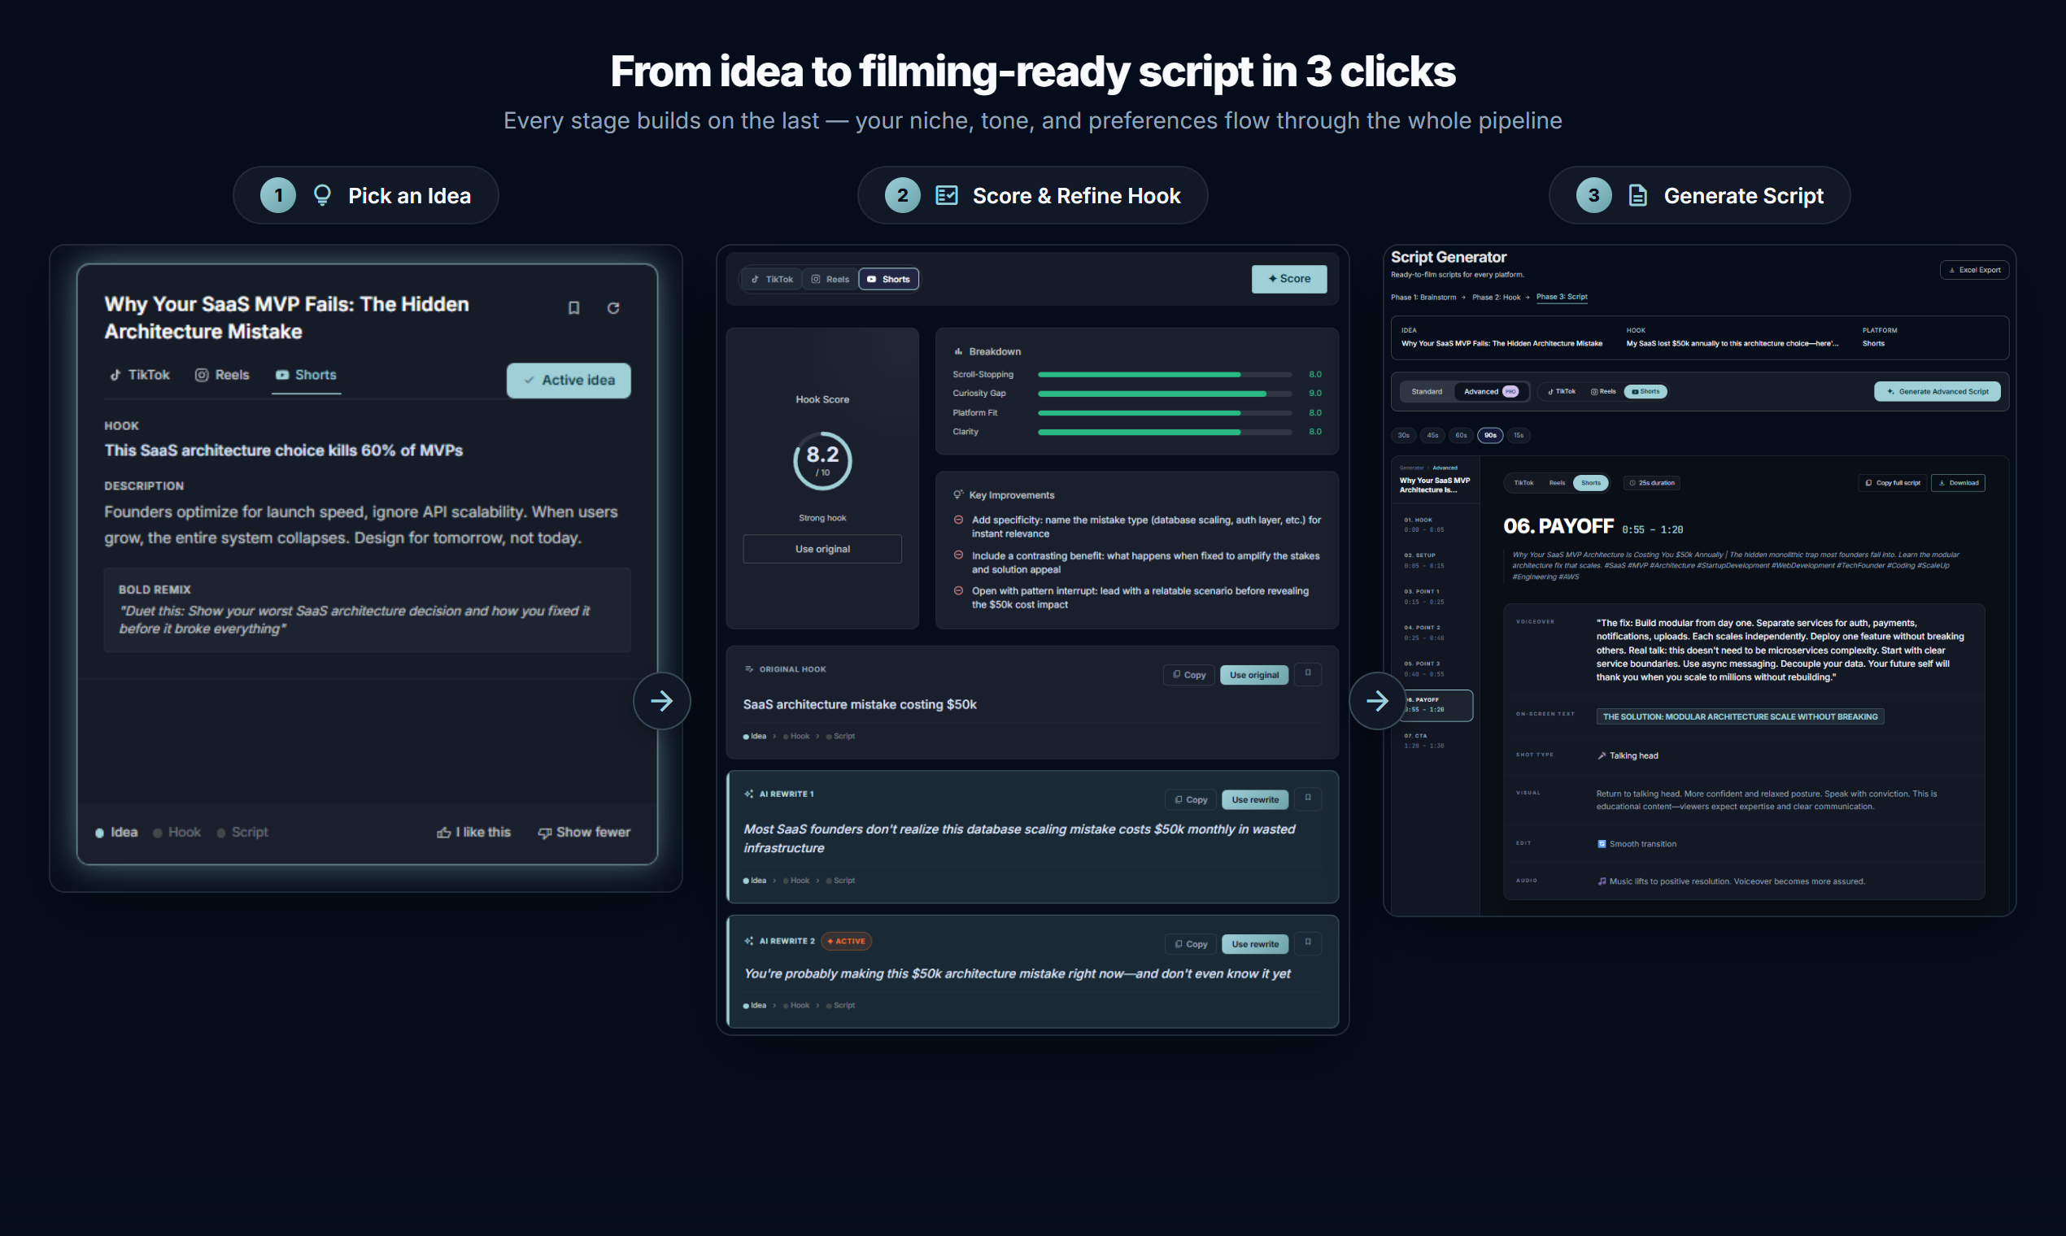Viewport: 2066px width, 1236px height.
Task: Download the generated script
Action: [1958, 483]
